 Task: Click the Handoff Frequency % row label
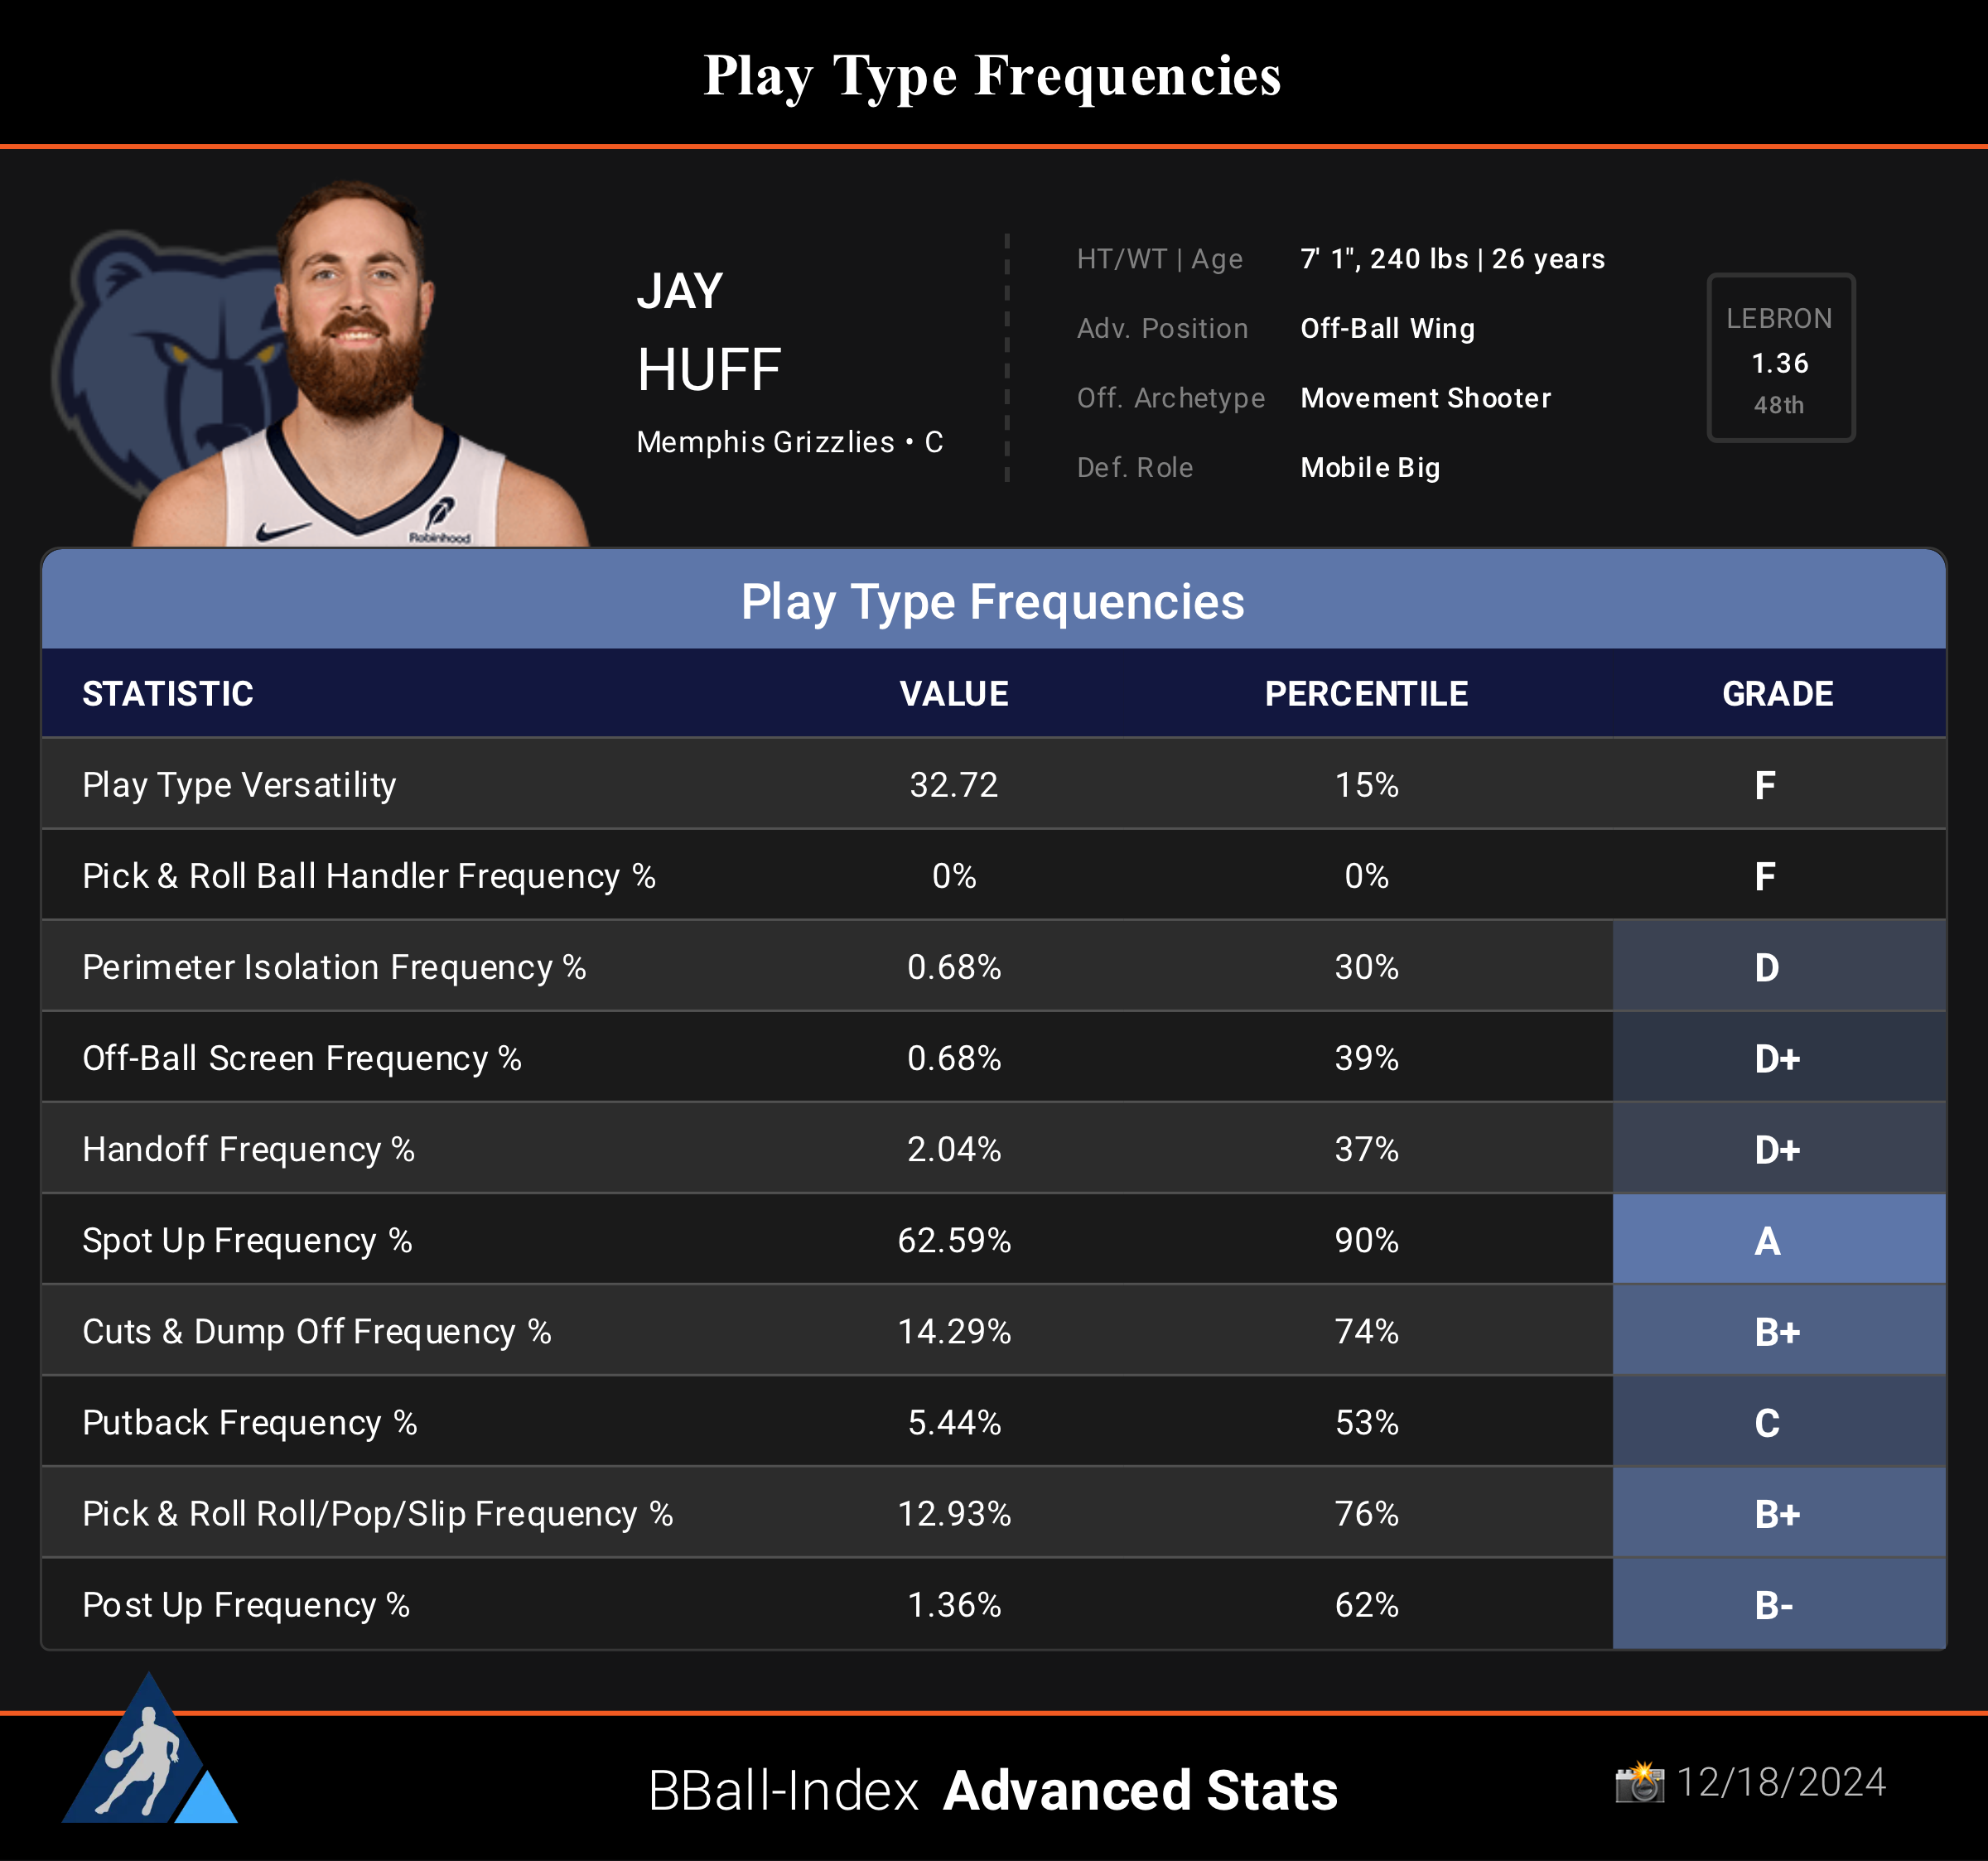click(248, 1149)
